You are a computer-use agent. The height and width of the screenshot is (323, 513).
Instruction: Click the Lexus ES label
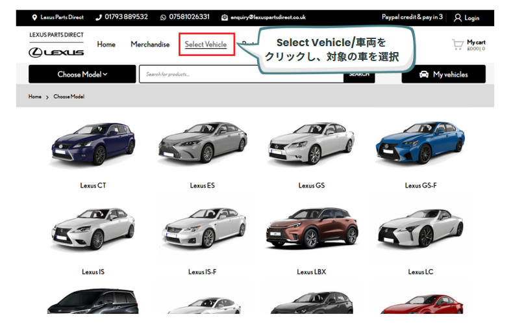(x=203, y=185)
